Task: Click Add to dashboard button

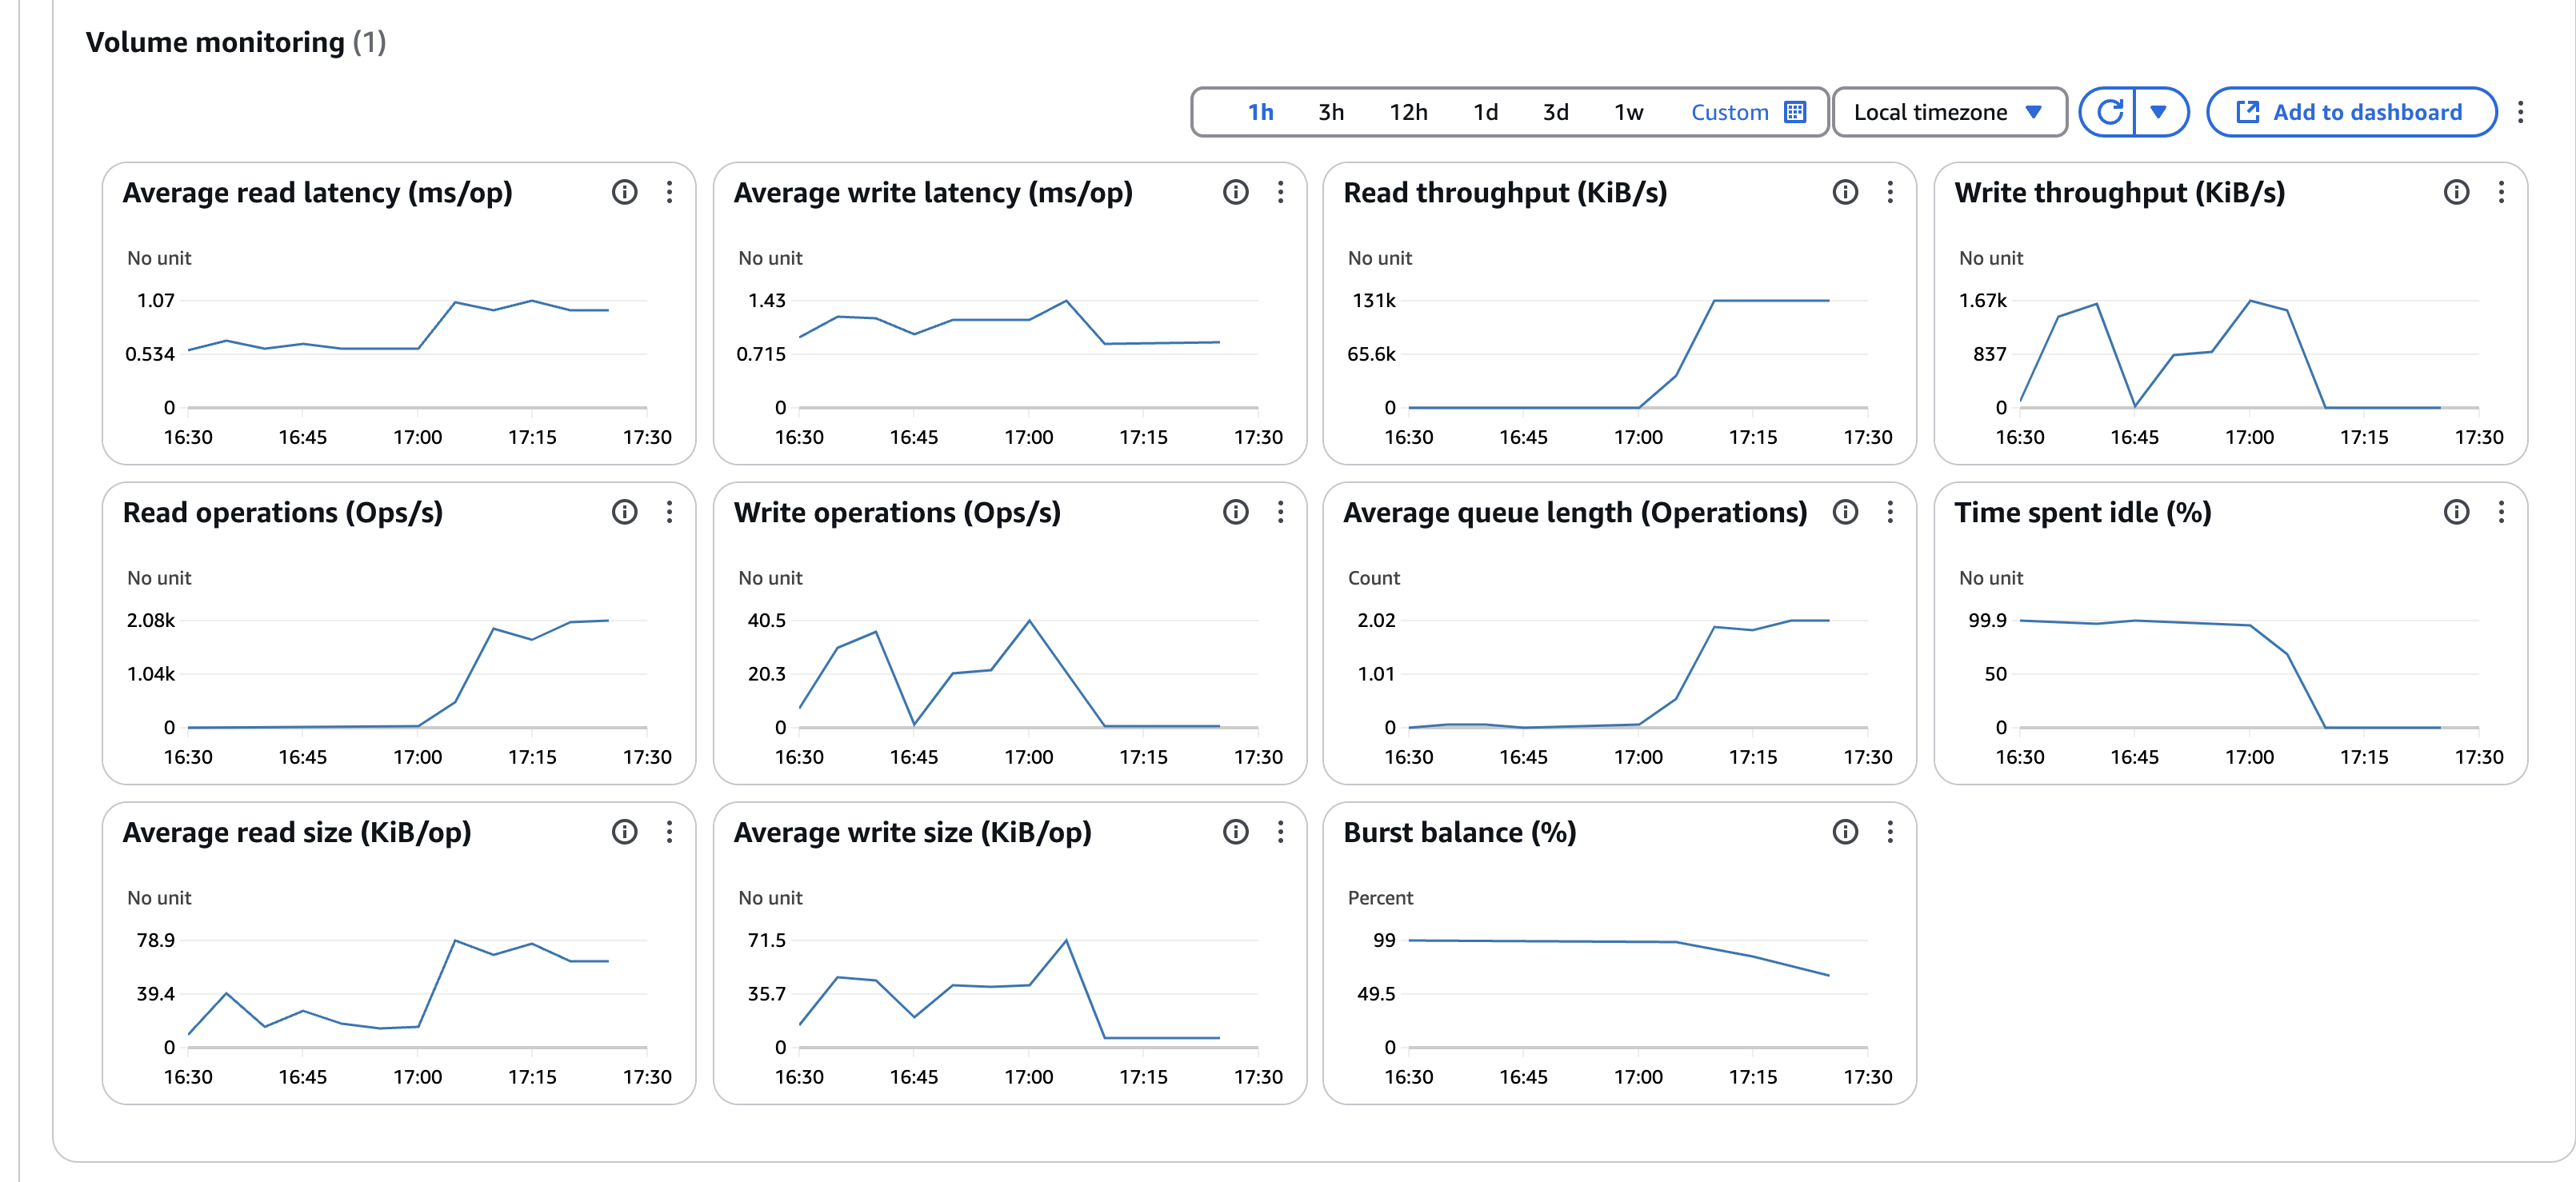Action: tap(2350, 112)
